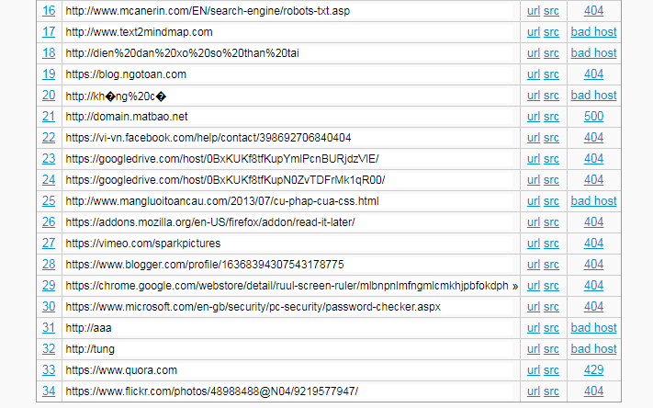
Task: Open the 429 status for quora.com
Action: 593,370
